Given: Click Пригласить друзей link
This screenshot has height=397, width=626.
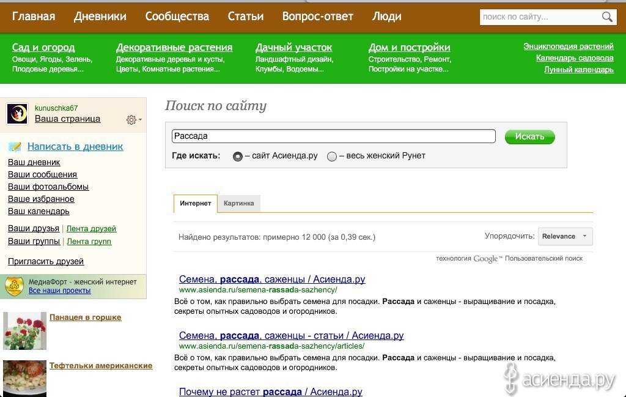Looking at the screenshot, I should (46, 261).
